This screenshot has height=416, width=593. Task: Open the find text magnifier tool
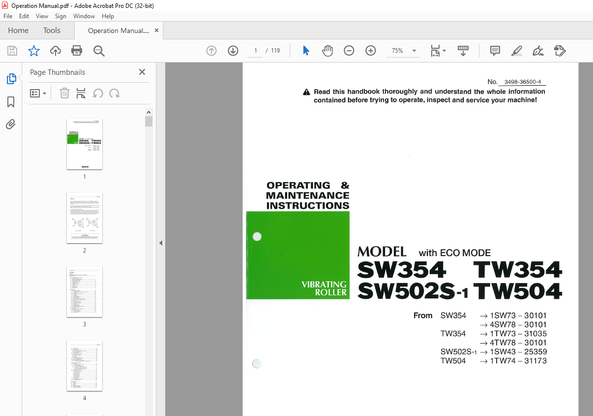coord(99,51)
